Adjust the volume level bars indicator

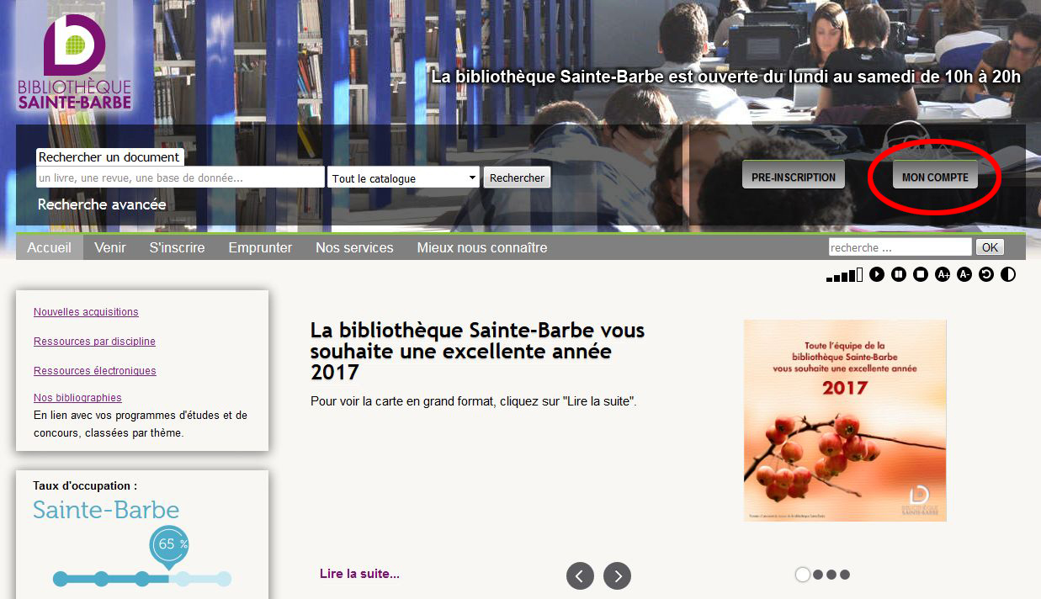click(x=844, y=275)
